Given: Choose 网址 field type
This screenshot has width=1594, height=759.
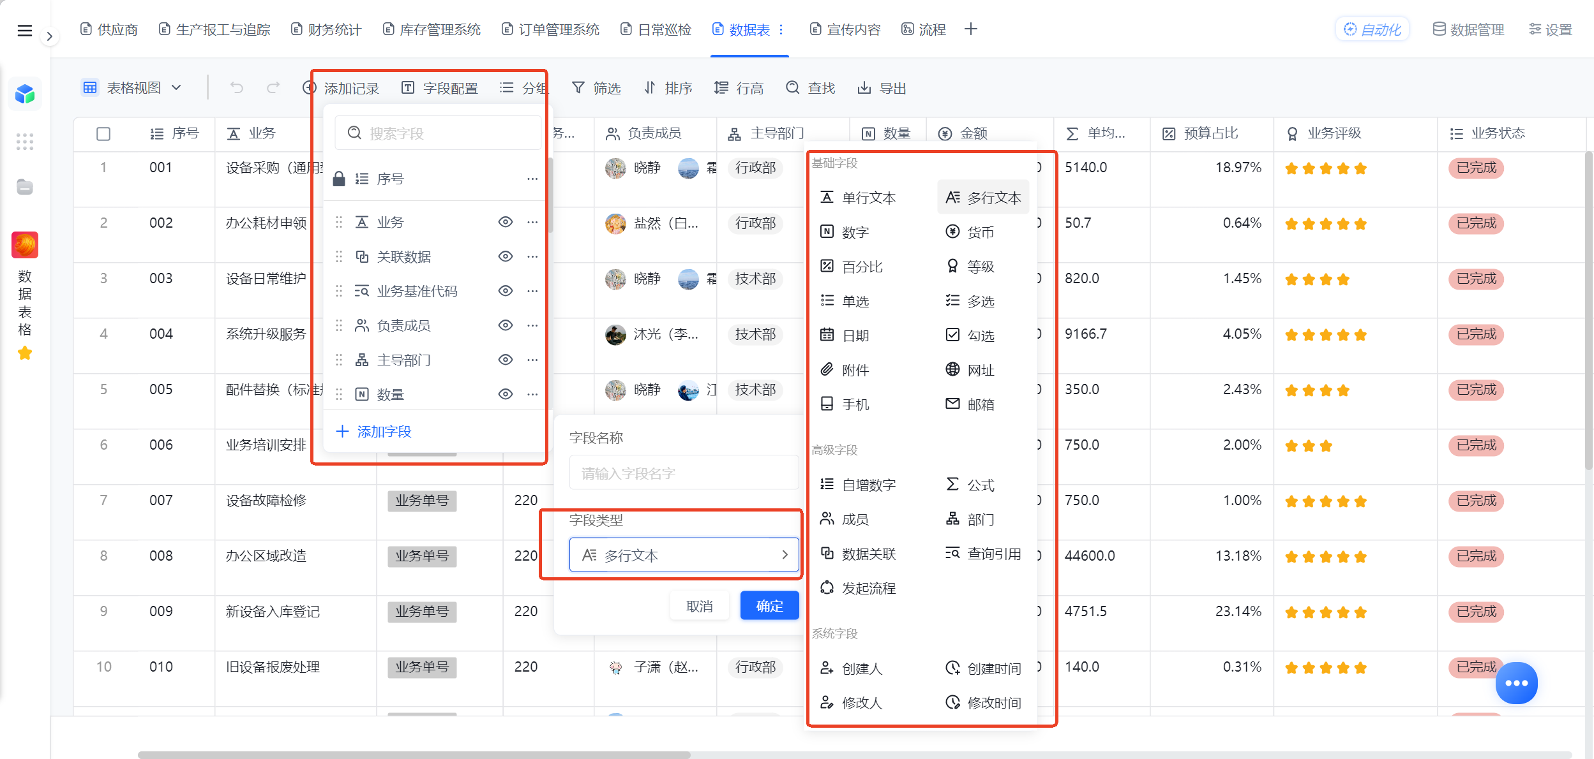Looking at the screenshot, I should pyautogui.click(x=970, y=370).
